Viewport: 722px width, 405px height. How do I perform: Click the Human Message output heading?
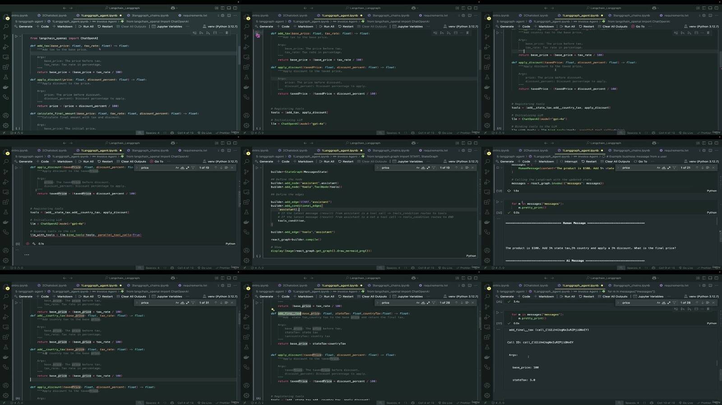click(x=575, y=223)
